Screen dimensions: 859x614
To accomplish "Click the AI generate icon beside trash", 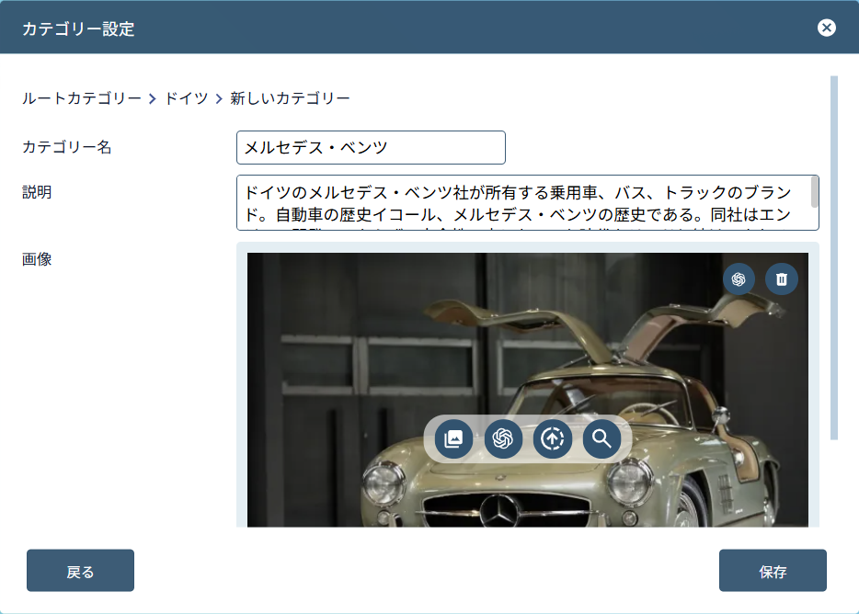I will click(739, 279).
